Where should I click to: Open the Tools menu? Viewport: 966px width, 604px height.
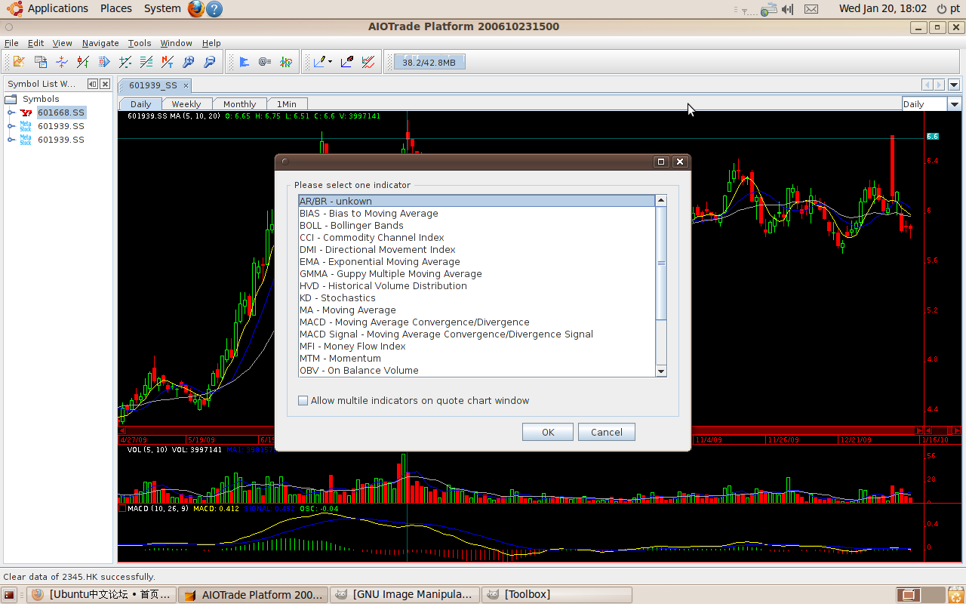pos(140,43)
